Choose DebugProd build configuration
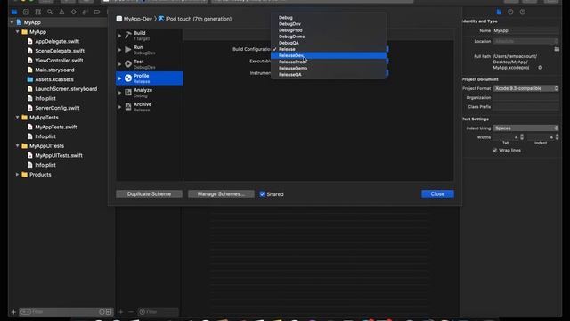The height and width of the screenshot is (321, 570). (x=329, y=30)
